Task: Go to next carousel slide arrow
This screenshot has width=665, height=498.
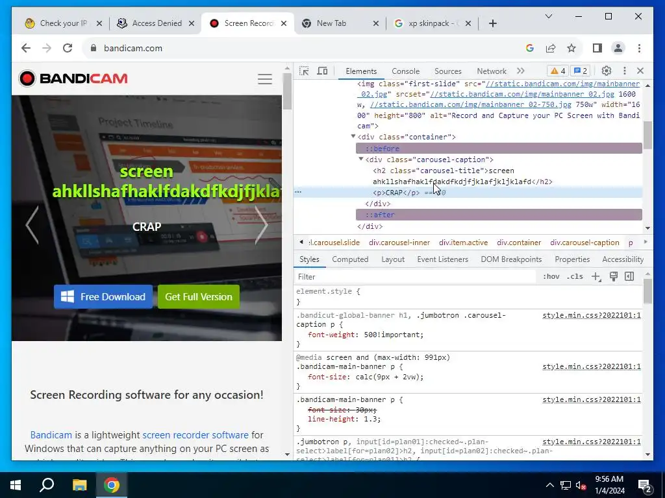Action: point(261,225)
